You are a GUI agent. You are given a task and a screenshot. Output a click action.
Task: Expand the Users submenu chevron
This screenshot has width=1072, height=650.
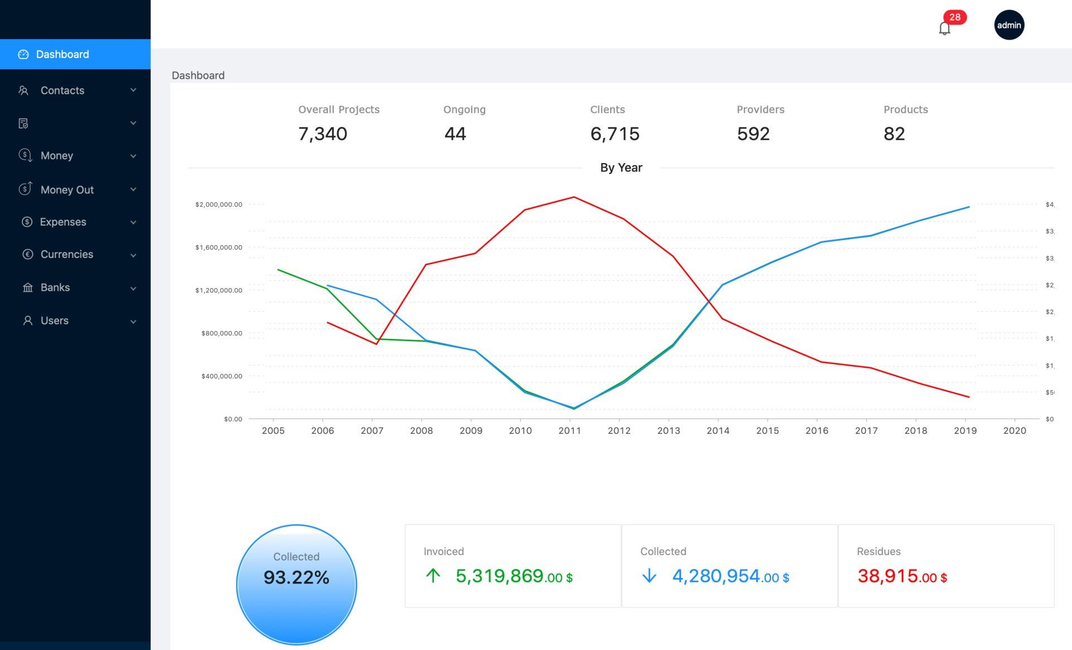tap(133, 321)
